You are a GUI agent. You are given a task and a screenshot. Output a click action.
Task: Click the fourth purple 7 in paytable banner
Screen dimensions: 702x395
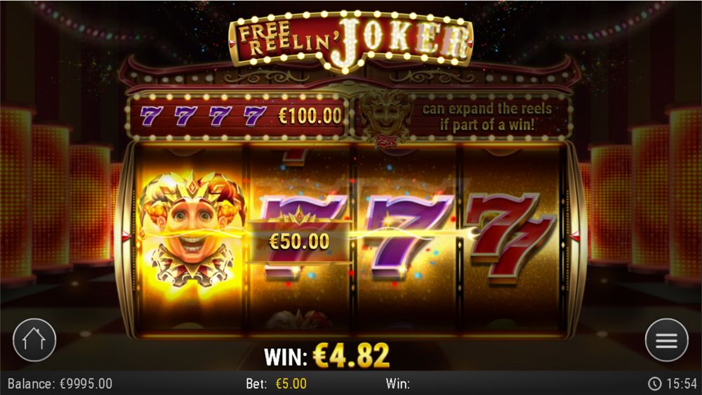(x=254, y=116)
